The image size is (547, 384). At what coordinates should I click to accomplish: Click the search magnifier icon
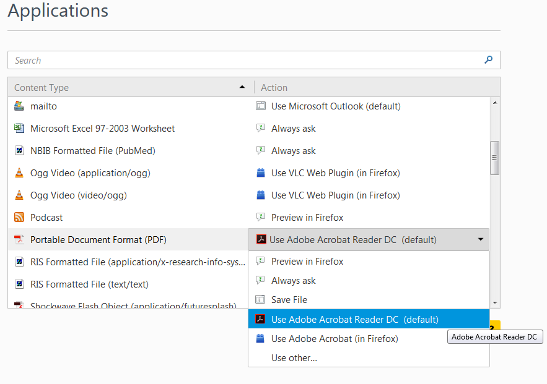point(488,60)
